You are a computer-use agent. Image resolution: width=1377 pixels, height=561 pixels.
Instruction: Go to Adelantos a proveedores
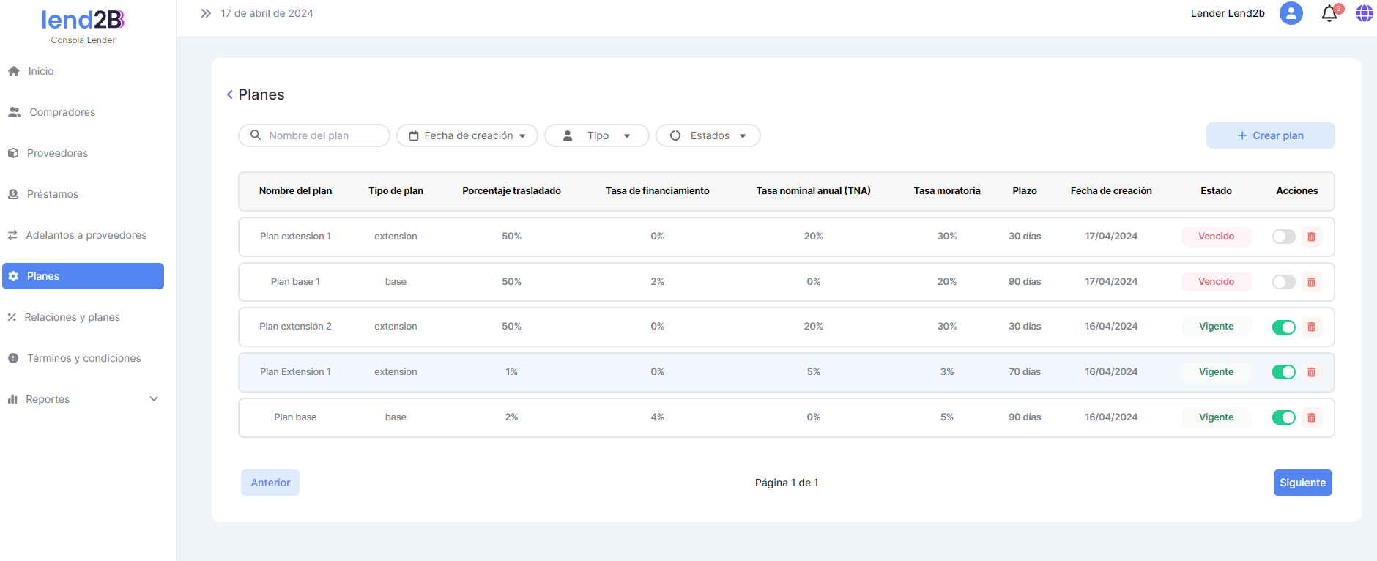[86, 235]
